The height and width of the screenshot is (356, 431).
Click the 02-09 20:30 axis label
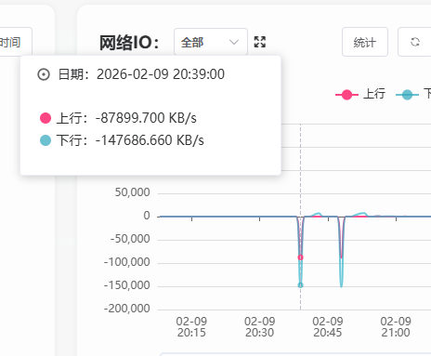pyautogui.click(x=259, y=327)
